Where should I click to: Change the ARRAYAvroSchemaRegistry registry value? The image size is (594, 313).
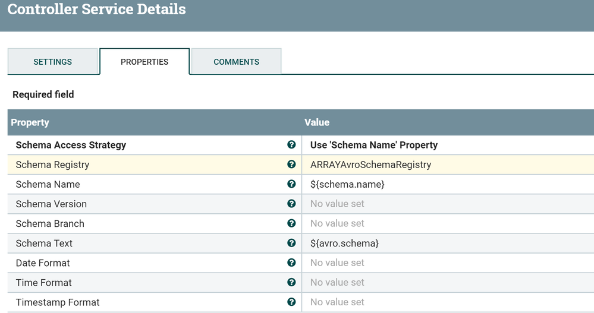coord(370,165)
